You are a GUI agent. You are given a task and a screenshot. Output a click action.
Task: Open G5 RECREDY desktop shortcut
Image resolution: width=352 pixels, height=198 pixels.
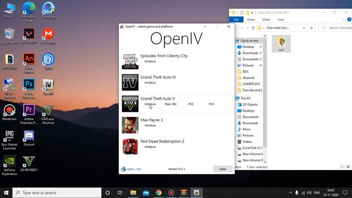[x=29, y=164]
